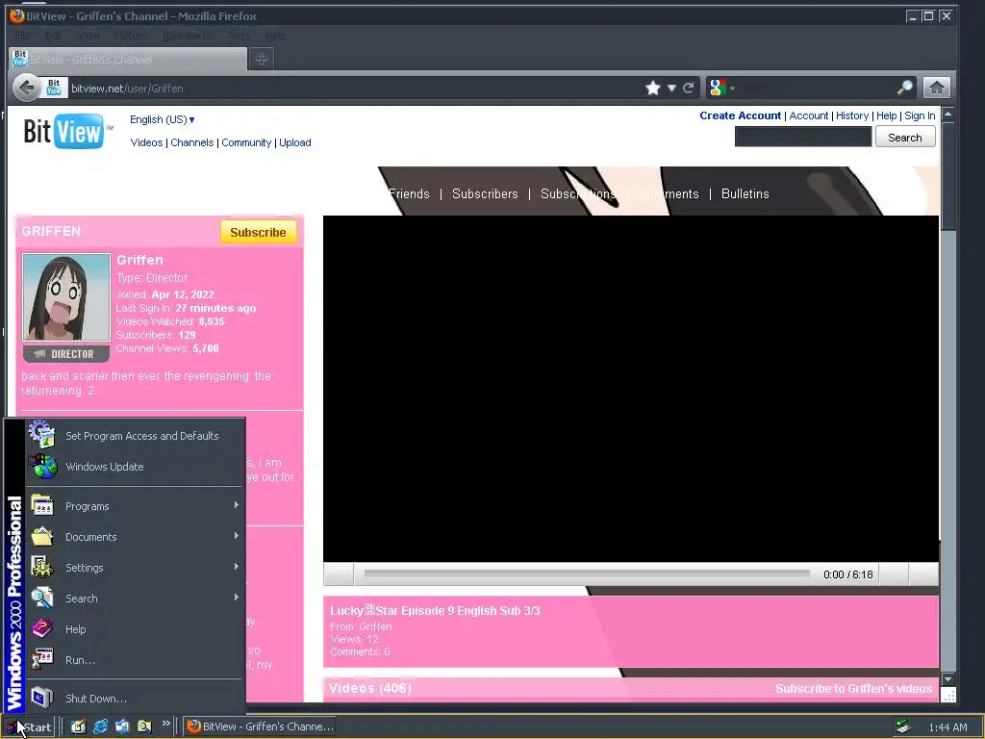985x739 pixels.
Task: Click Griffen's avatar thumbnail
Action: (66, 297)
